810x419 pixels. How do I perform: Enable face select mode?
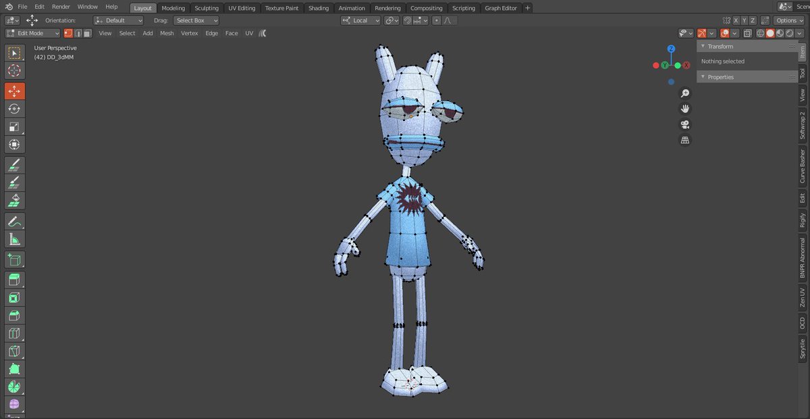click(x=88, y=33)
